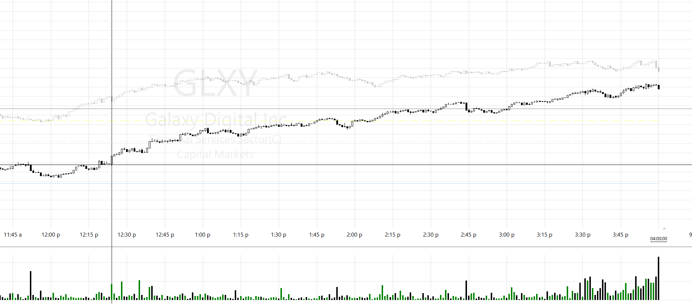
Task: Click the small gray triangle marker above 04:00:00
Action: (x=664, y=228)
